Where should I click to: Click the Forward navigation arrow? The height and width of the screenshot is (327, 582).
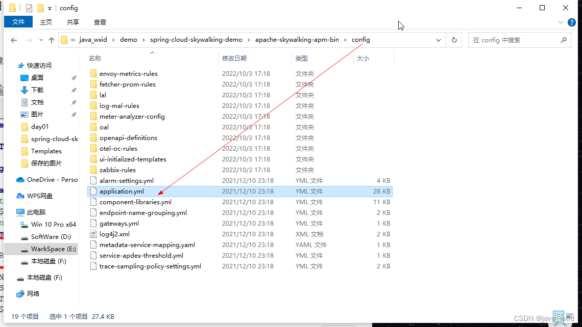(29, 40)
